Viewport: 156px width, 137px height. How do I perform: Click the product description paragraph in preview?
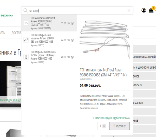tap(103, 102)
